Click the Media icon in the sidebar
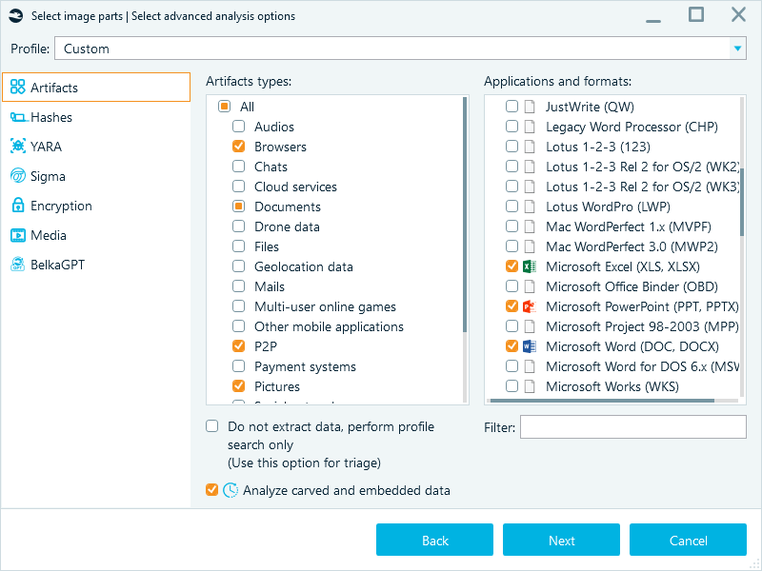This screenshot has height=571, width=762. tap(19, 235)
